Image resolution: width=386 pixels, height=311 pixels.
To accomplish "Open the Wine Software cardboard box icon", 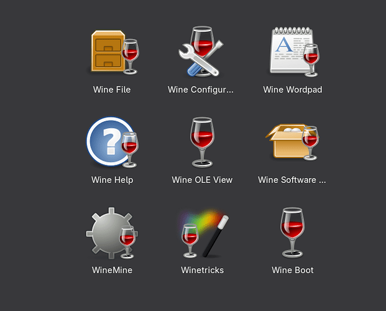I will click(292, 142).
